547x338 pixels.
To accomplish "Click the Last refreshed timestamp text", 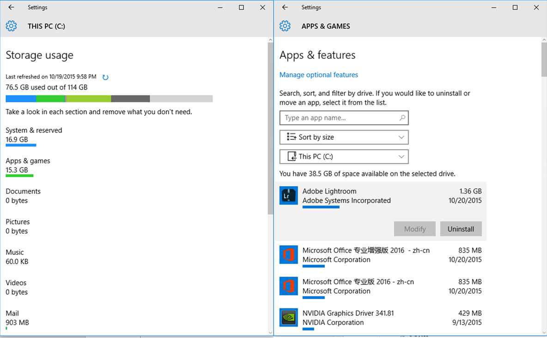I will (x=51, y=77).
